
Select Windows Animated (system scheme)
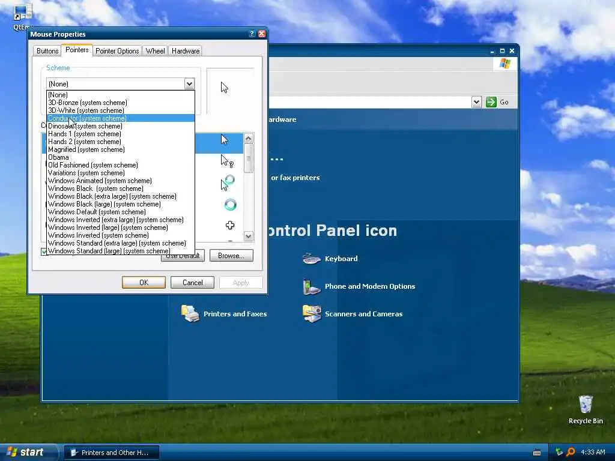120,181
